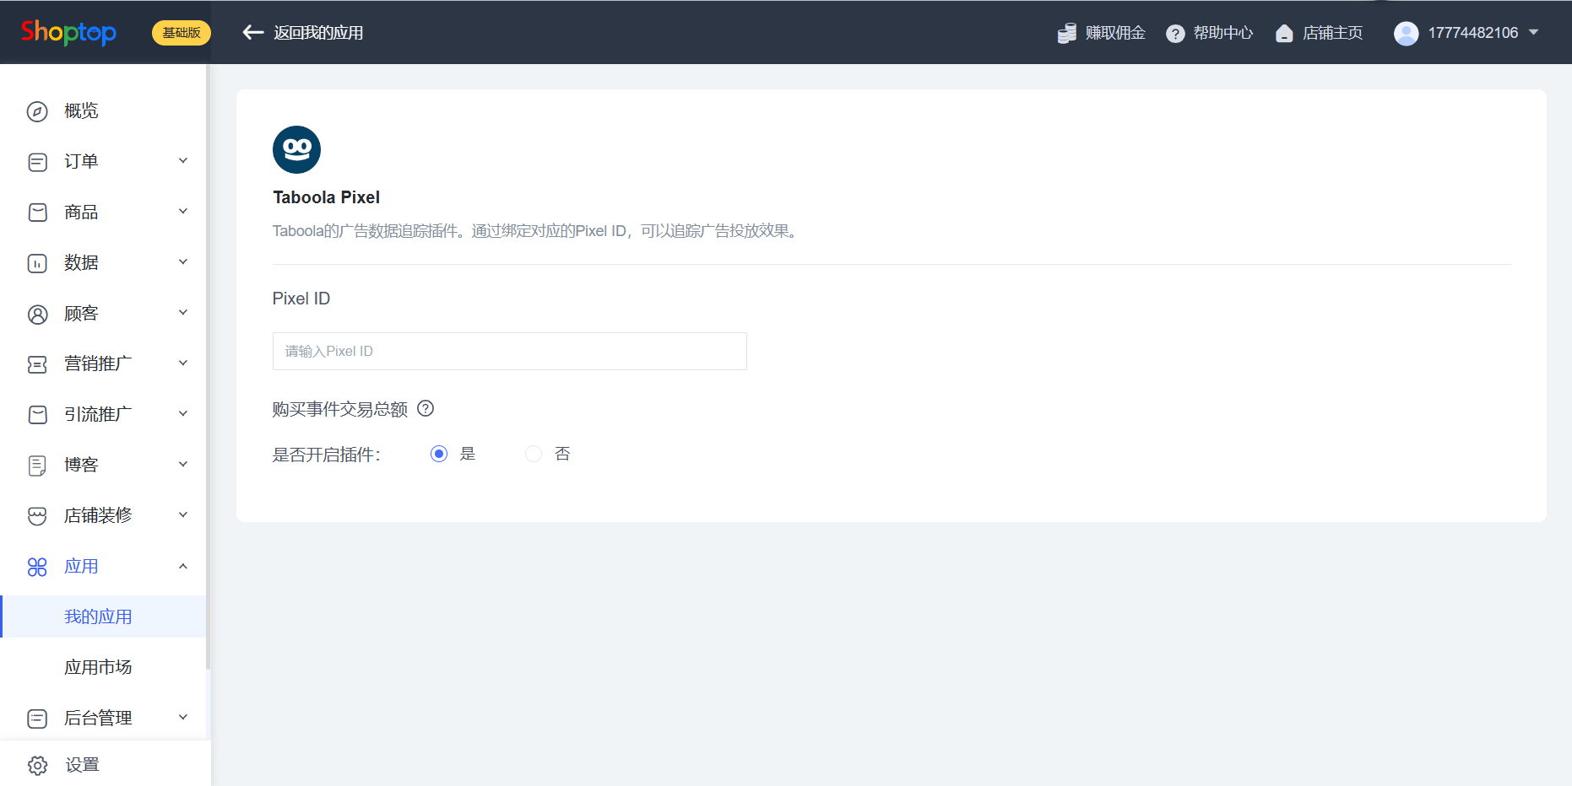Collapse the 应用 sidebar section
The height and width of the screenshot is (786, 1572).
pyautogui.click(x=182, y=566)
